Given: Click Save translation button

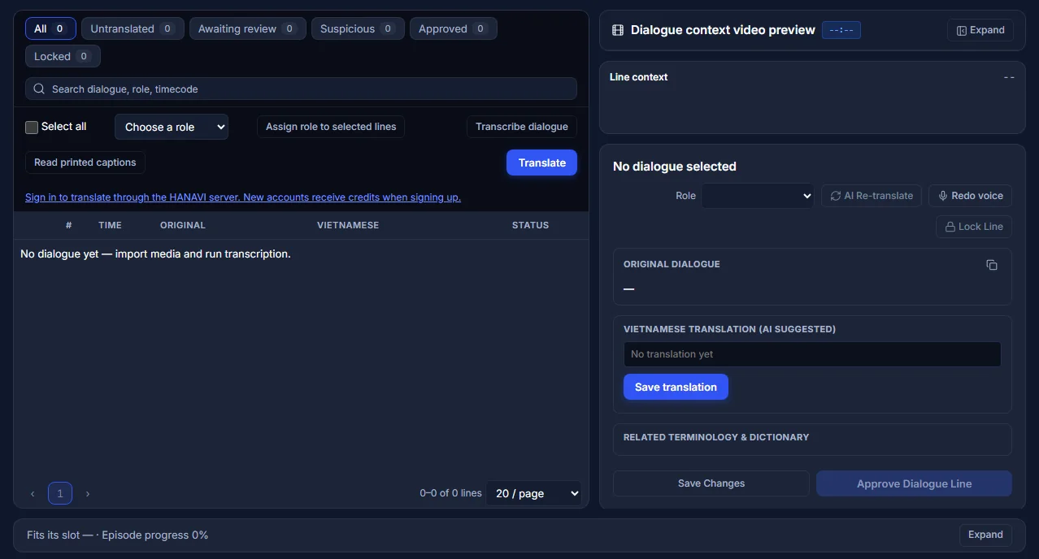Looking at the screenshot, I should coord(676,387).
